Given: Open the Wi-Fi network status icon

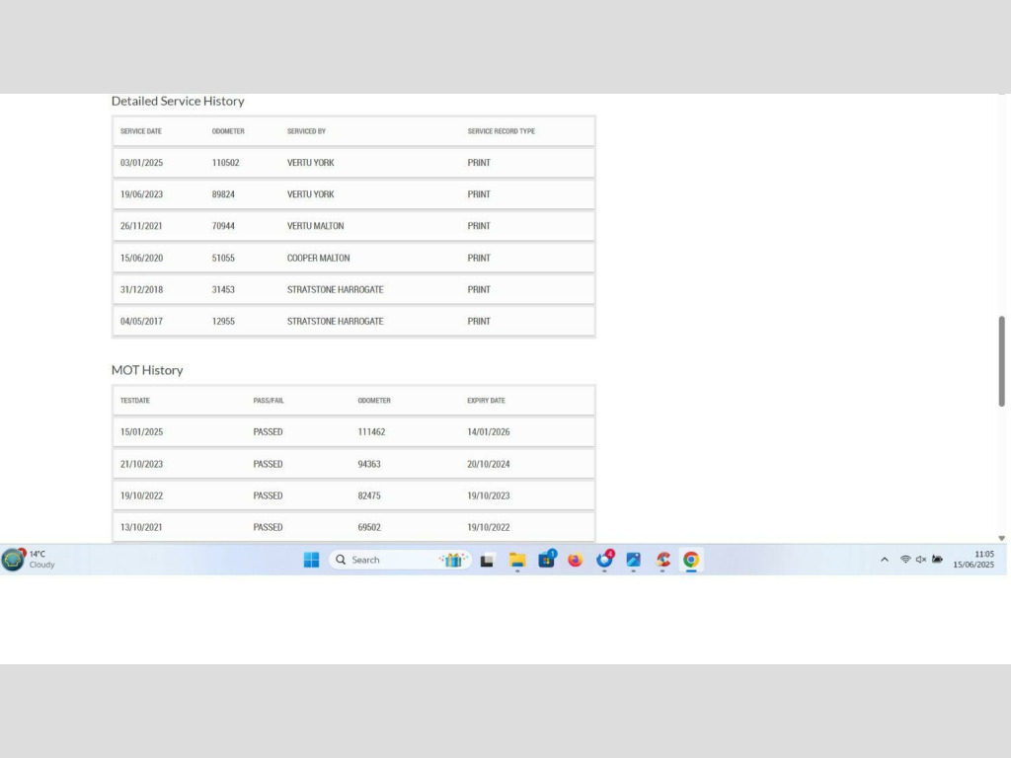Looking at the screenshot, I should pyautogui.click(x=904, y=560).
